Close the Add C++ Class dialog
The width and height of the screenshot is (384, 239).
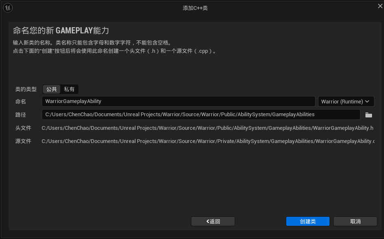point(380,6)
